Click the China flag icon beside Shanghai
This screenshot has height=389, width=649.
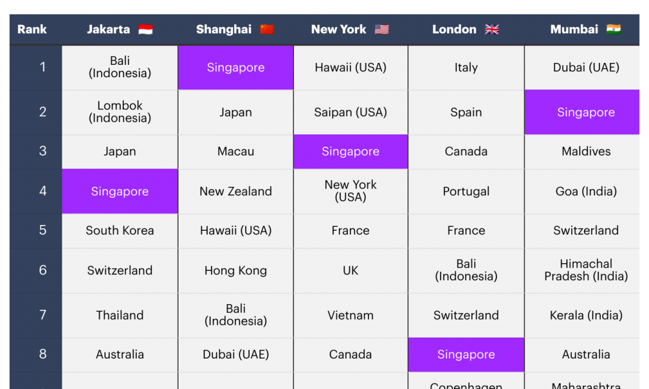click(267, 30)
